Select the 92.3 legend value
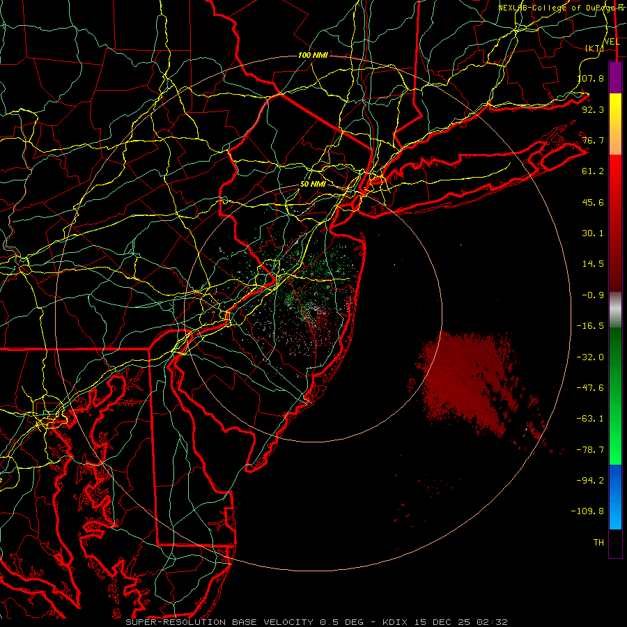Viewport: 627px width, 627px height. pos(593,109)
